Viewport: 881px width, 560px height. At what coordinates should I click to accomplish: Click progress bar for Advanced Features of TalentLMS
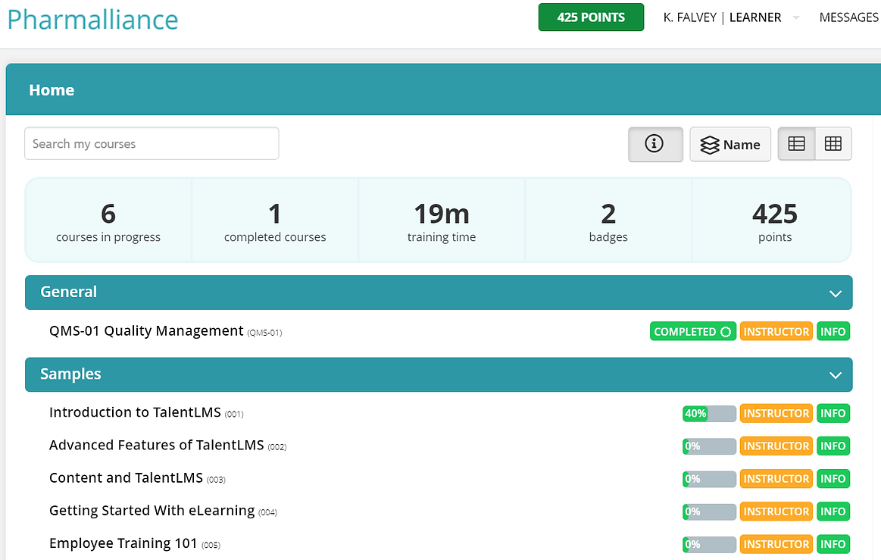pyautogui.click(x=709, y=446)
